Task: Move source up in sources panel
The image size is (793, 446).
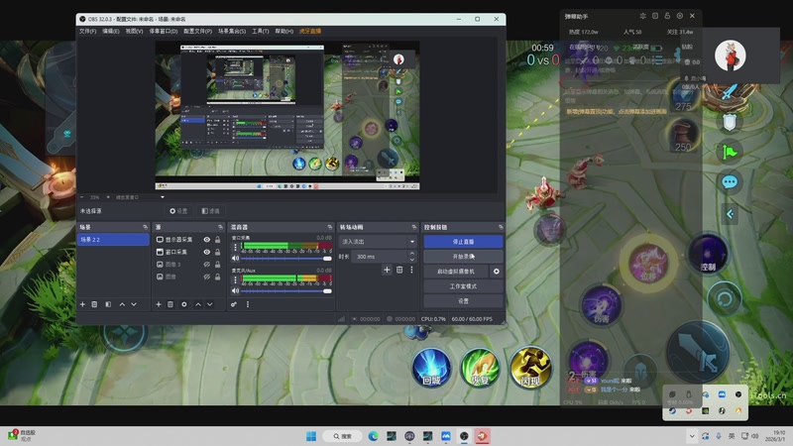Action: pyautogui.click(x=197, y=304)
